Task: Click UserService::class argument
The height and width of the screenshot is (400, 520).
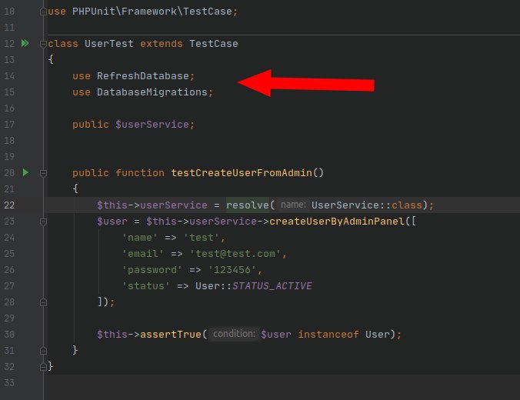Action: click(x=367, y=205)
